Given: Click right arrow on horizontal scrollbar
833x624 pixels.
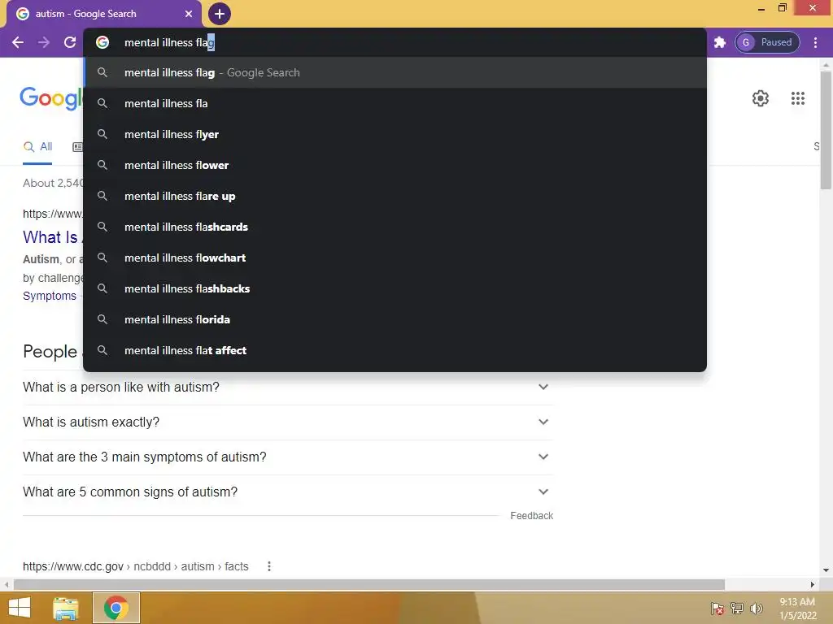Looking at the screenshot, I should pyautogui.click(x=813, y=585).
